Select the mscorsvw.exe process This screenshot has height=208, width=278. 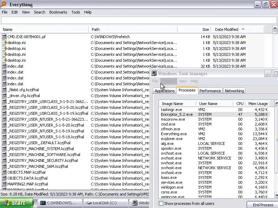214,119
